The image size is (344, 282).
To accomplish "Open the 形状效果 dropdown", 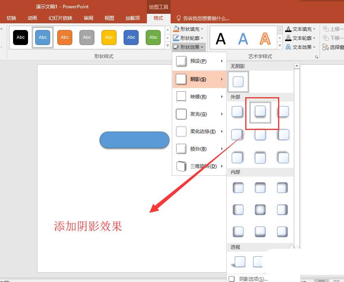I will [188, 47].
